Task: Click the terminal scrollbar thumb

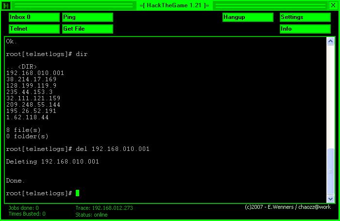Action: click(331, 170)
